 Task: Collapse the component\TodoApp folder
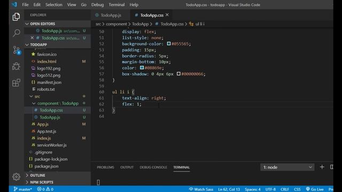click(x=58, y=103)
